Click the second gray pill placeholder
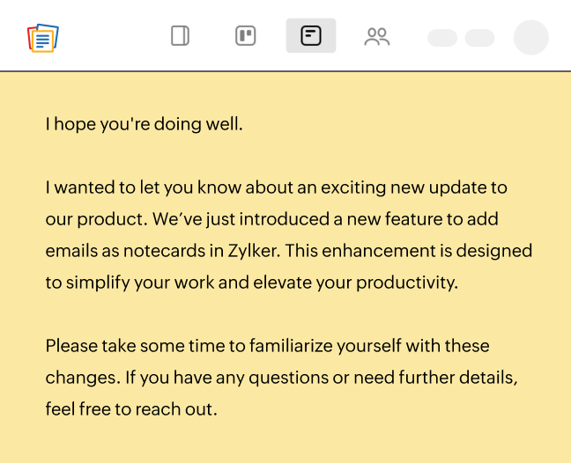The width and height of the screenshot is (571, 463). (479, 38)
